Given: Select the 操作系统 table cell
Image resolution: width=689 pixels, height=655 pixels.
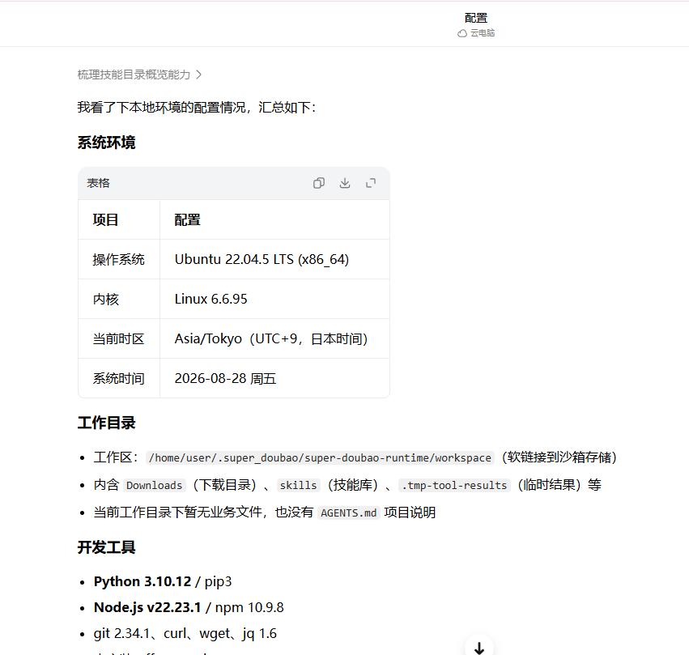Looking at the screenshot, I should tap(119, 260).
